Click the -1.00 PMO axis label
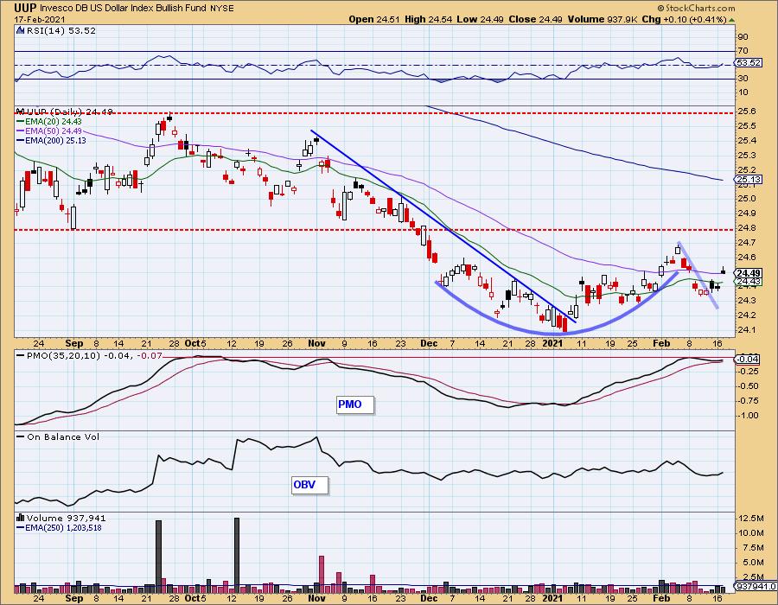Viewport: 778px width, 605px height. [x=748, y=416]
